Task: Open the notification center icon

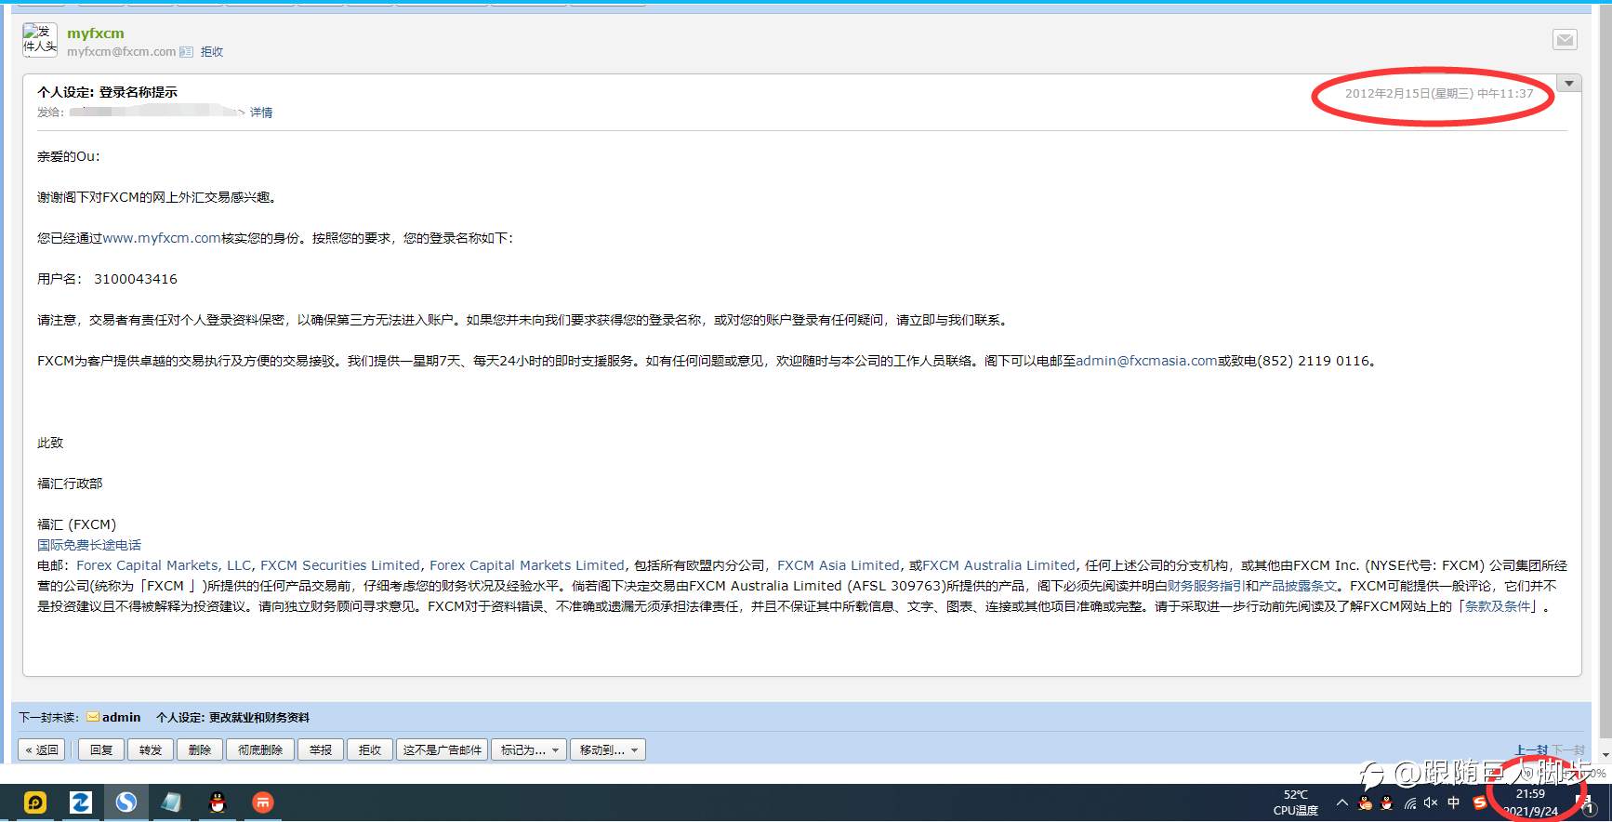Action: coord(1586,804)
